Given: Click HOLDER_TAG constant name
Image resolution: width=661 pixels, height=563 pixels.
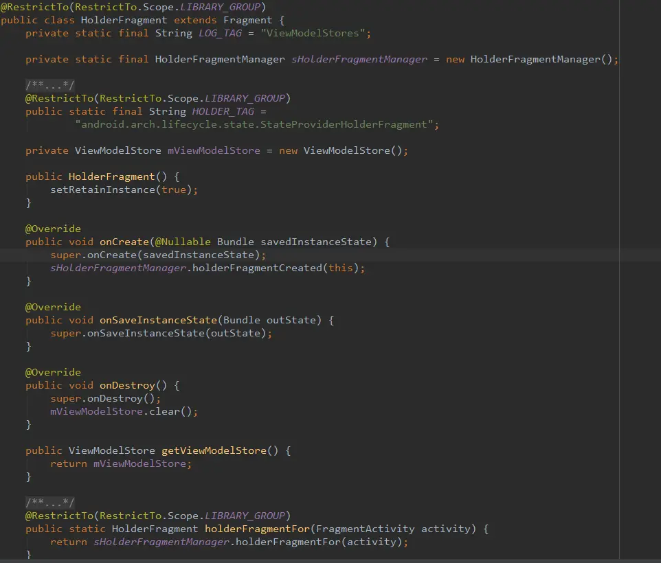Looking at the screenshot, I should pyautogui.click(x=223, y=112).
